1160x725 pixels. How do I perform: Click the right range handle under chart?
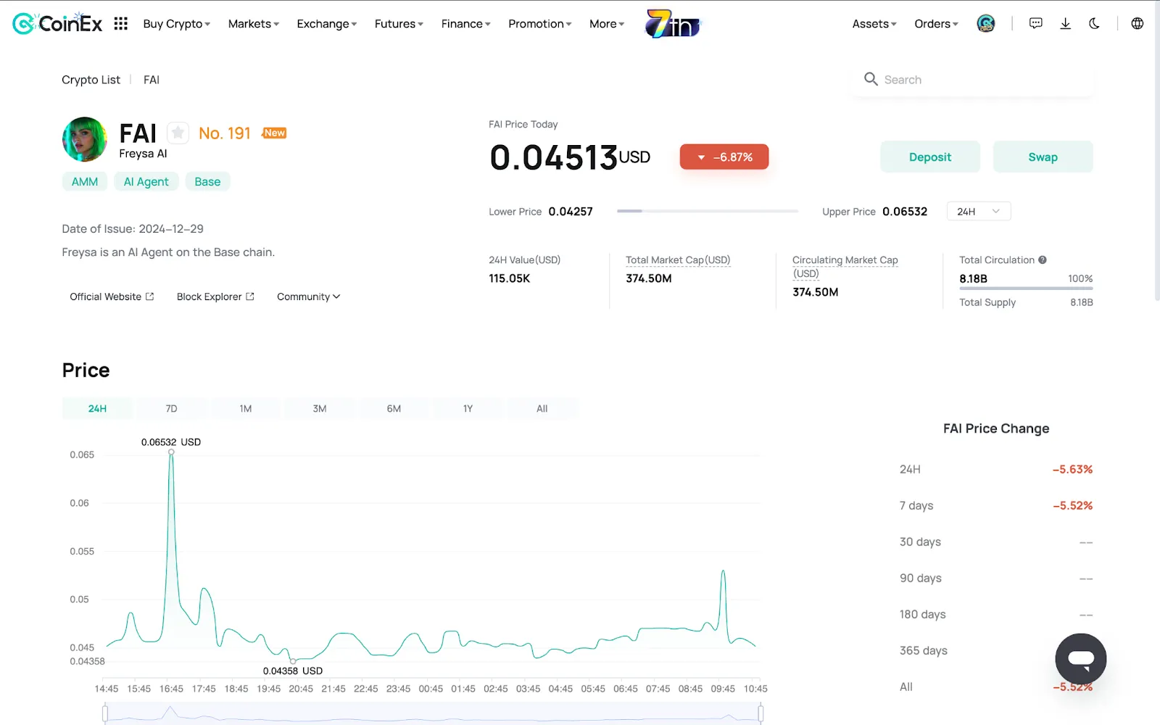click(x=761, y=713)
